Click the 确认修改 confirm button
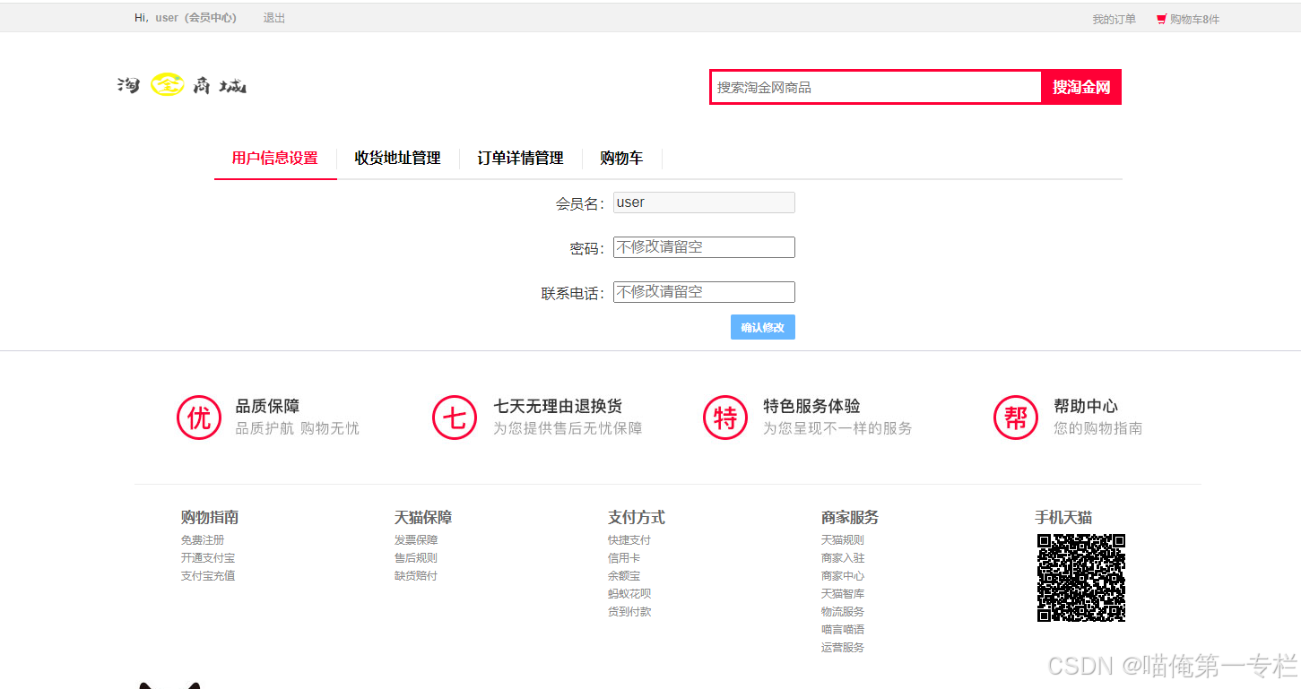1301x689 pixels. pos(763,327)
